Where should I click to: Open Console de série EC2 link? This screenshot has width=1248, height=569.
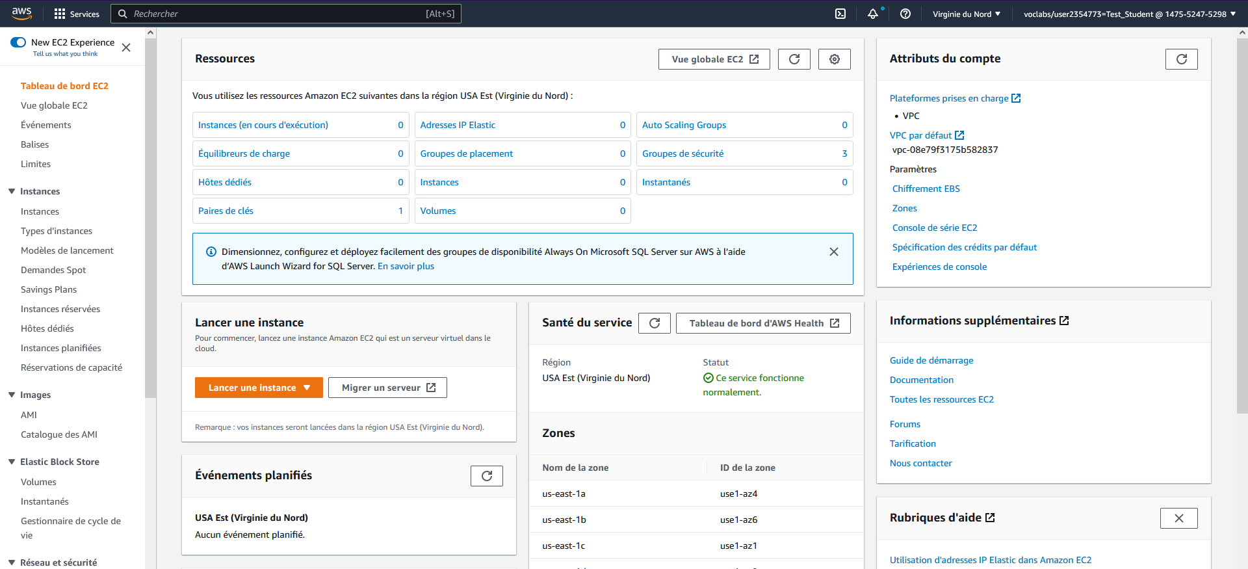[x=935, y=228]
